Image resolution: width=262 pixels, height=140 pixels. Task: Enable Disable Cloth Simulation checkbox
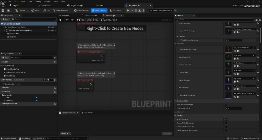point(226,123)
